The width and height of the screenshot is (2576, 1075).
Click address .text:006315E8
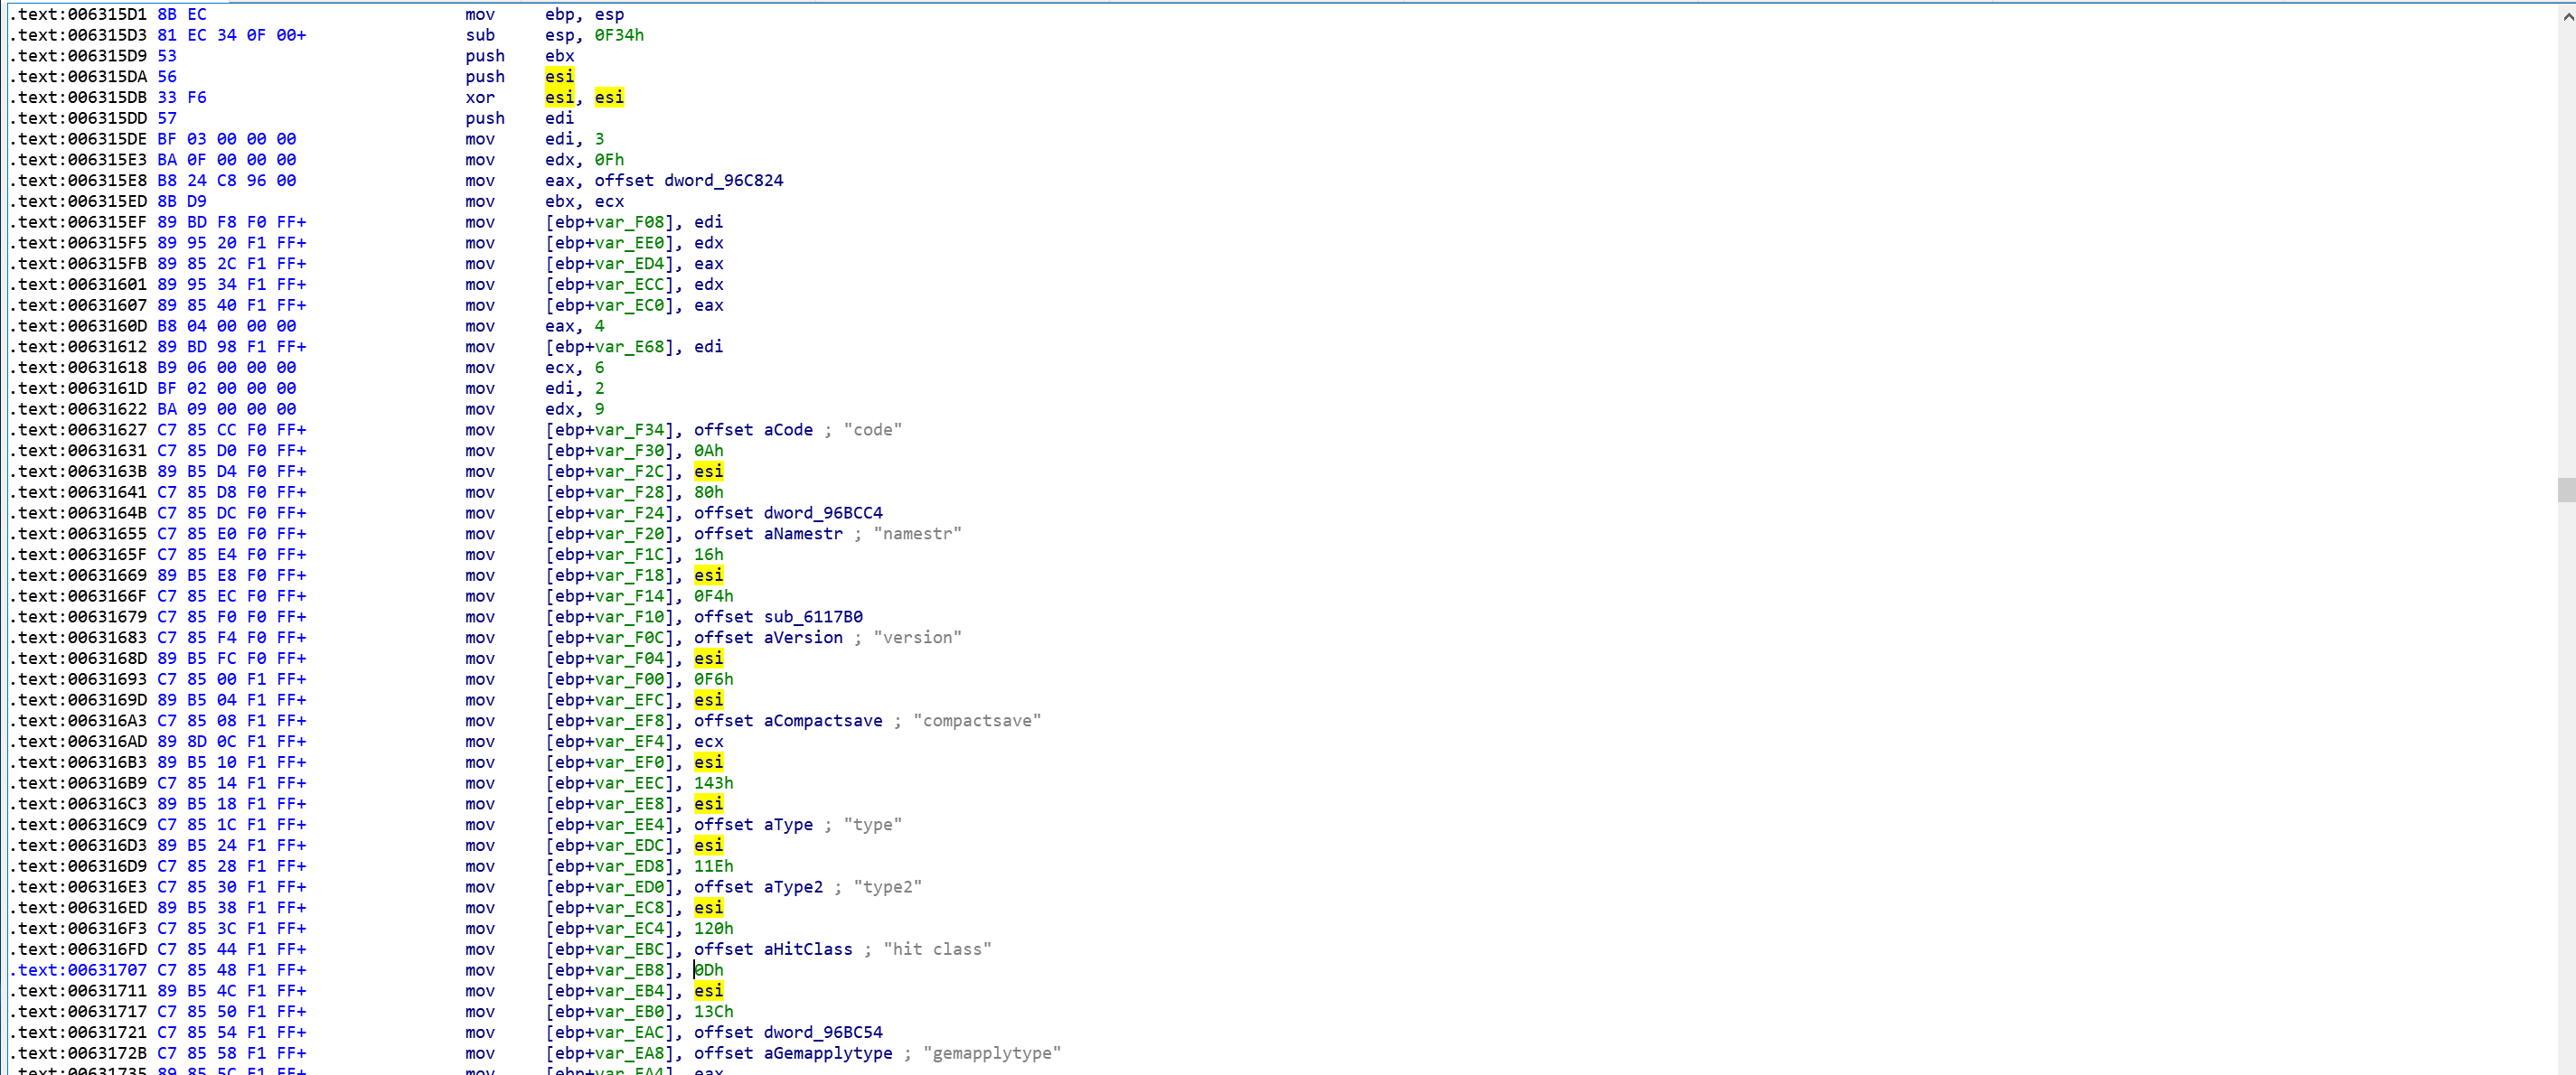point(78,181)
